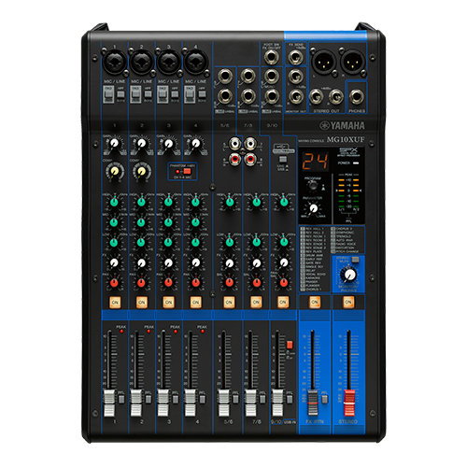467x467 pixels.
Task: Click the channel 1 PEAK indicator LED
Action: click(121, 332)
